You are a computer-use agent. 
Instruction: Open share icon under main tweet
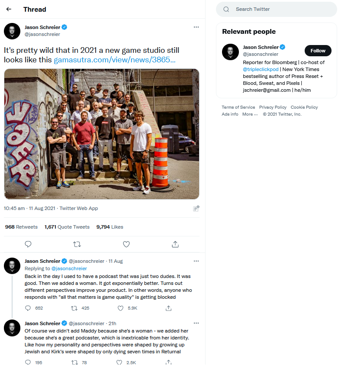tap(175, 244)
